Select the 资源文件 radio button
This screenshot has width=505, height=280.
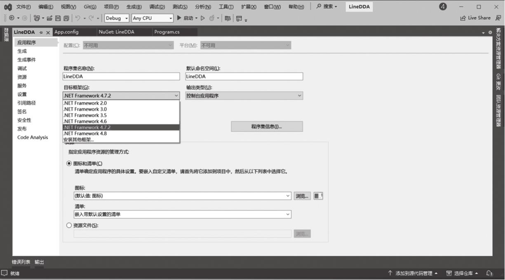[x=69, y=225]
